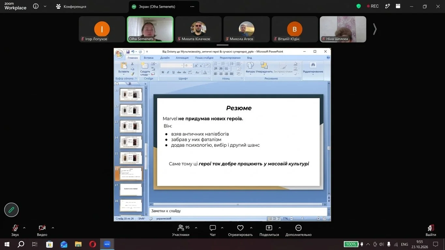Click the Выйти leave meeting button
The width and height of the screenshot is (445, 250).
[431, 230]
